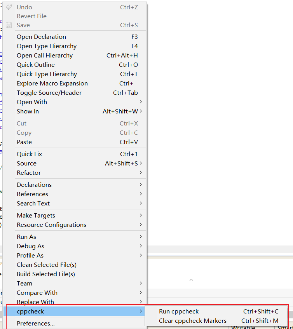Click Preferences... menu entry

[x=75, y=323]
